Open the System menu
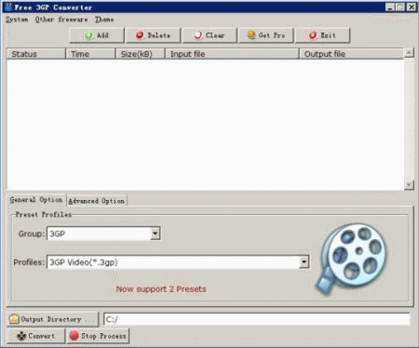419x348 pixels. (x=17, y=20)
